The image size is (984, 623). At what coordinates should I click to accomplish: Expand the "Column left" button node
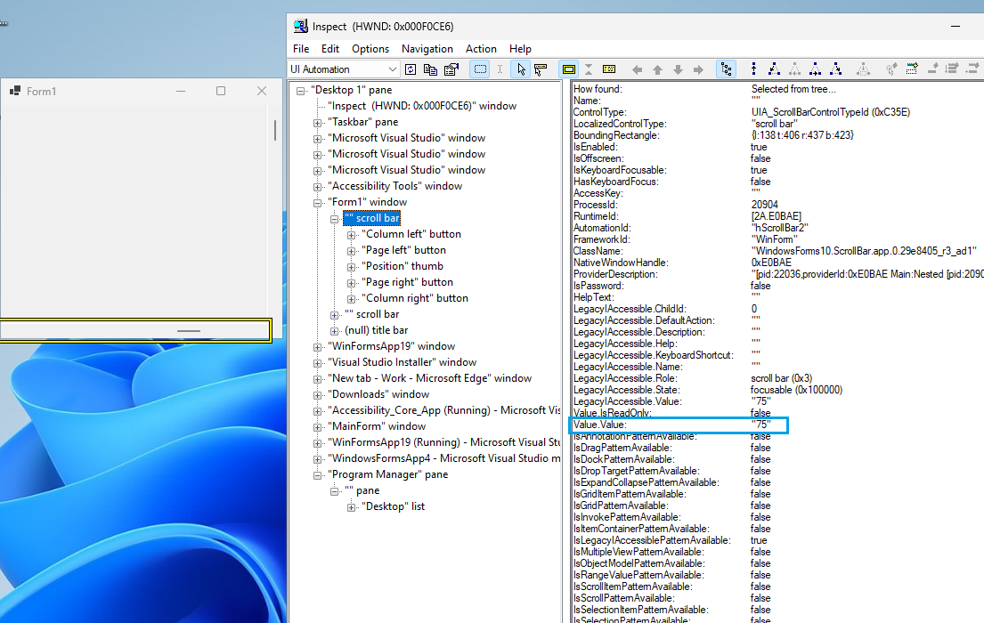click(x=352, y=235)
